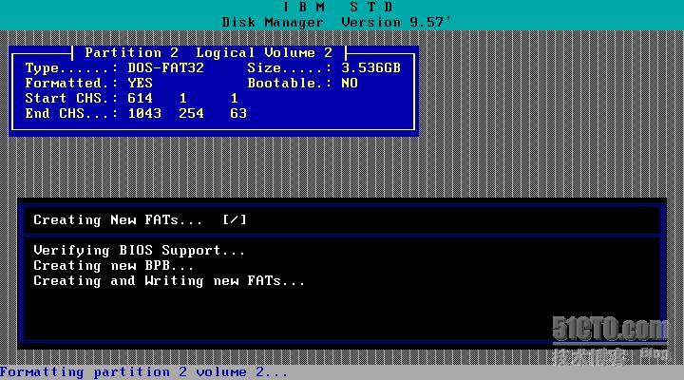
Task: Select the Formatted value 'YES'
Action: [x=140, y=83]
